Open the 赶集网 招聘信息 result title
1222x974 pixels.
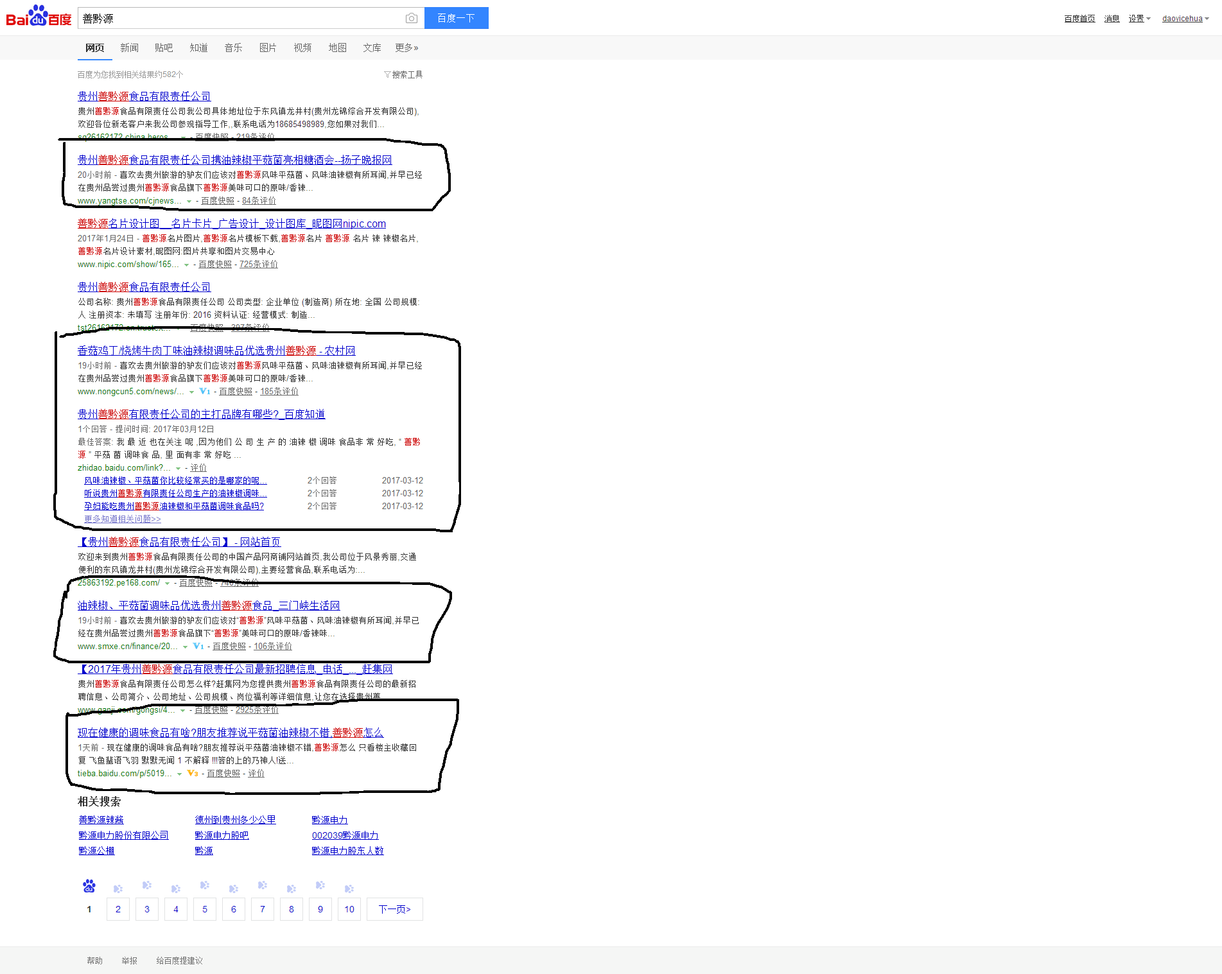coord(235,669)
